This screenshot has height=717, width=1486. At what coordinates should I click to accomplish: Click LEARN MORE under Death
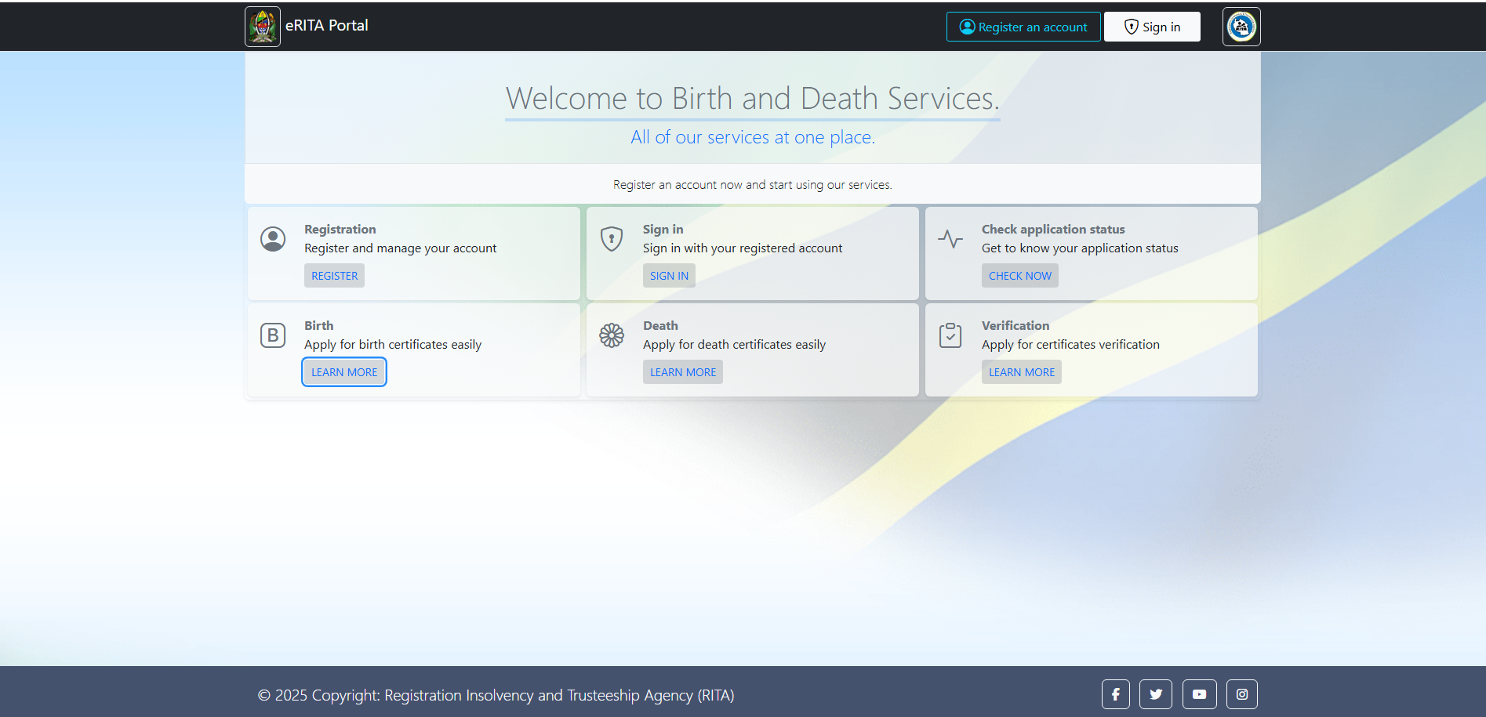(683, 372)
